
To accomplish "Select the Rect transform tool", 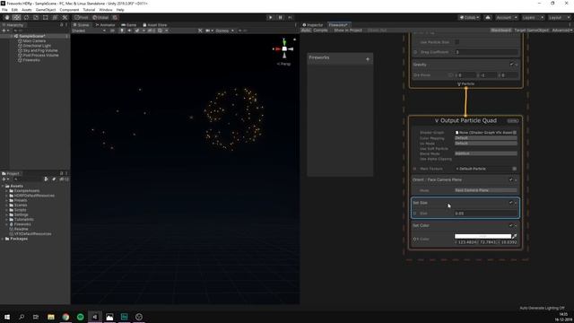I will point(45,17).
